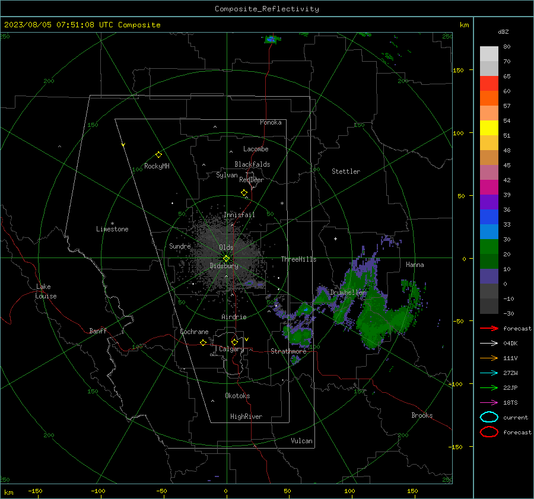Click the RockyMH label

[157, 166]
